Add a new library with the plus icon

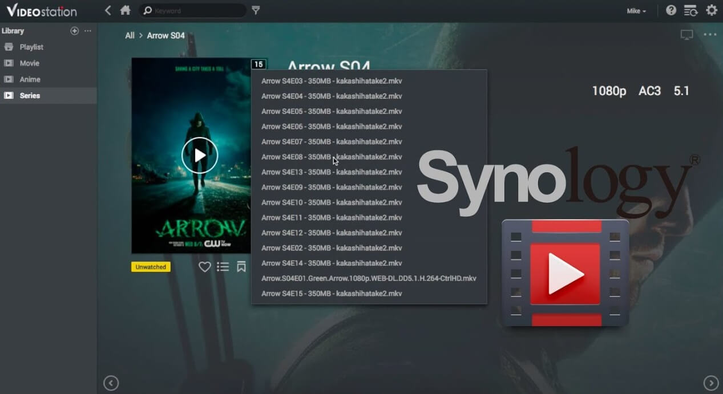74,31
